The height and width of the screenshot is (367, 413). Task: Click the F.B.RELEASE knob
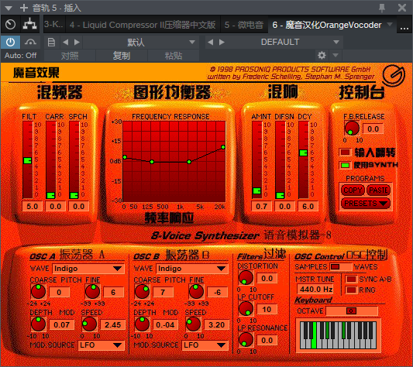click(x=352, y=129)
